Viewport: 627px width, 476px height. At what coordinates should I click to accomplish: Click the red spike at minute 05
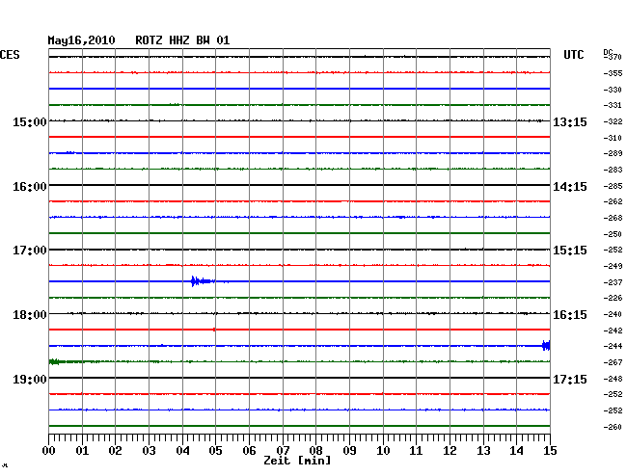point(215,330)
